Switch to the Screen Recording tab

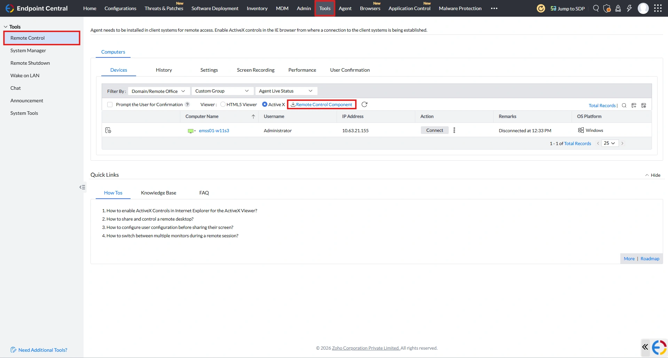(x=256, y=70)
